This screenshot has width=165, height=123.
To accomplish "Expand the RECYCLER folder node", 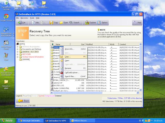I will click(17, 54).
